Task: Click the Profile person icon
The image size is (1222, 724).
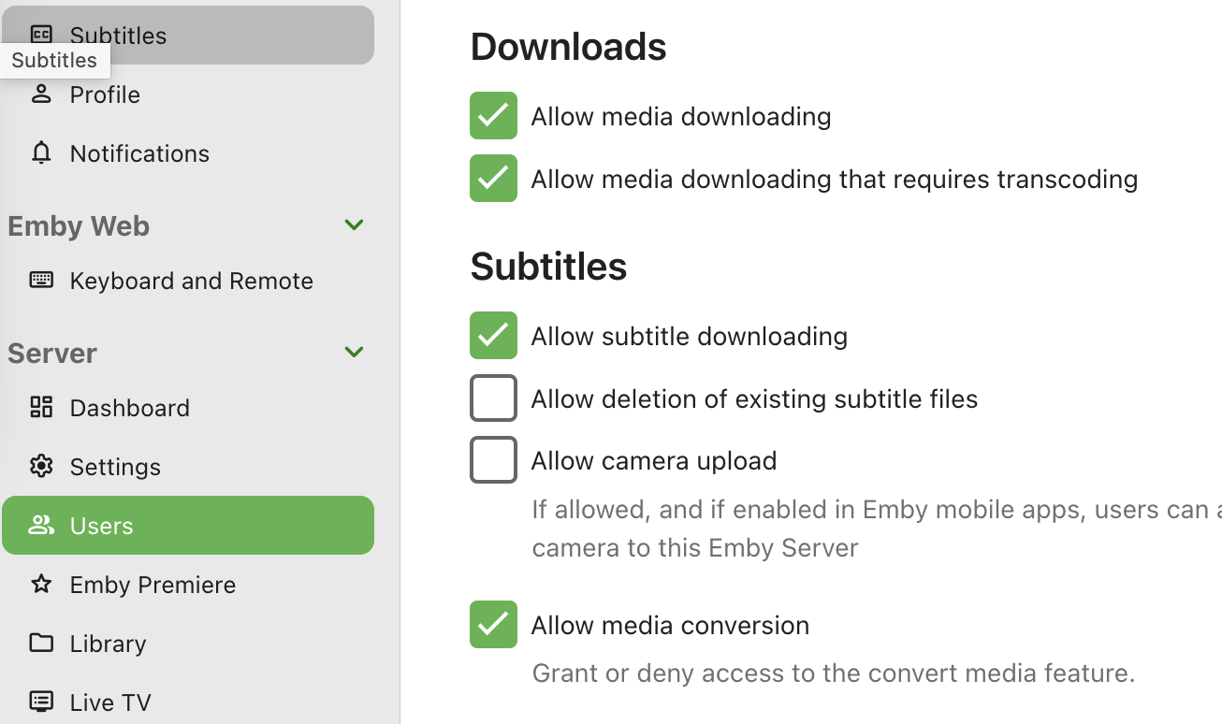Action: pos(41,94)
